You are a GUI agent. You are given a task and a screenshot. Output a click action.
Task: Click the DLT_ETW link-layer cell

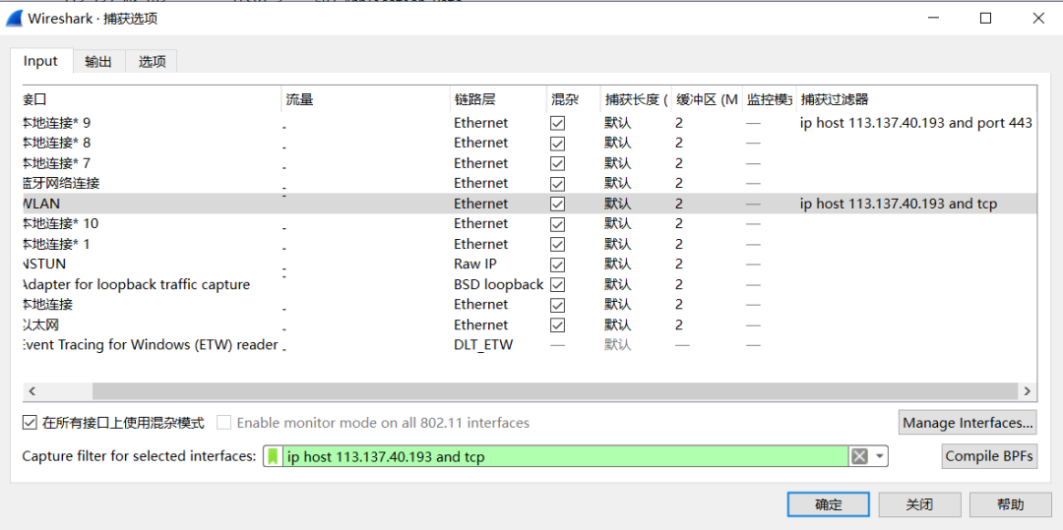pyautogui.click(x=483, y=345)
